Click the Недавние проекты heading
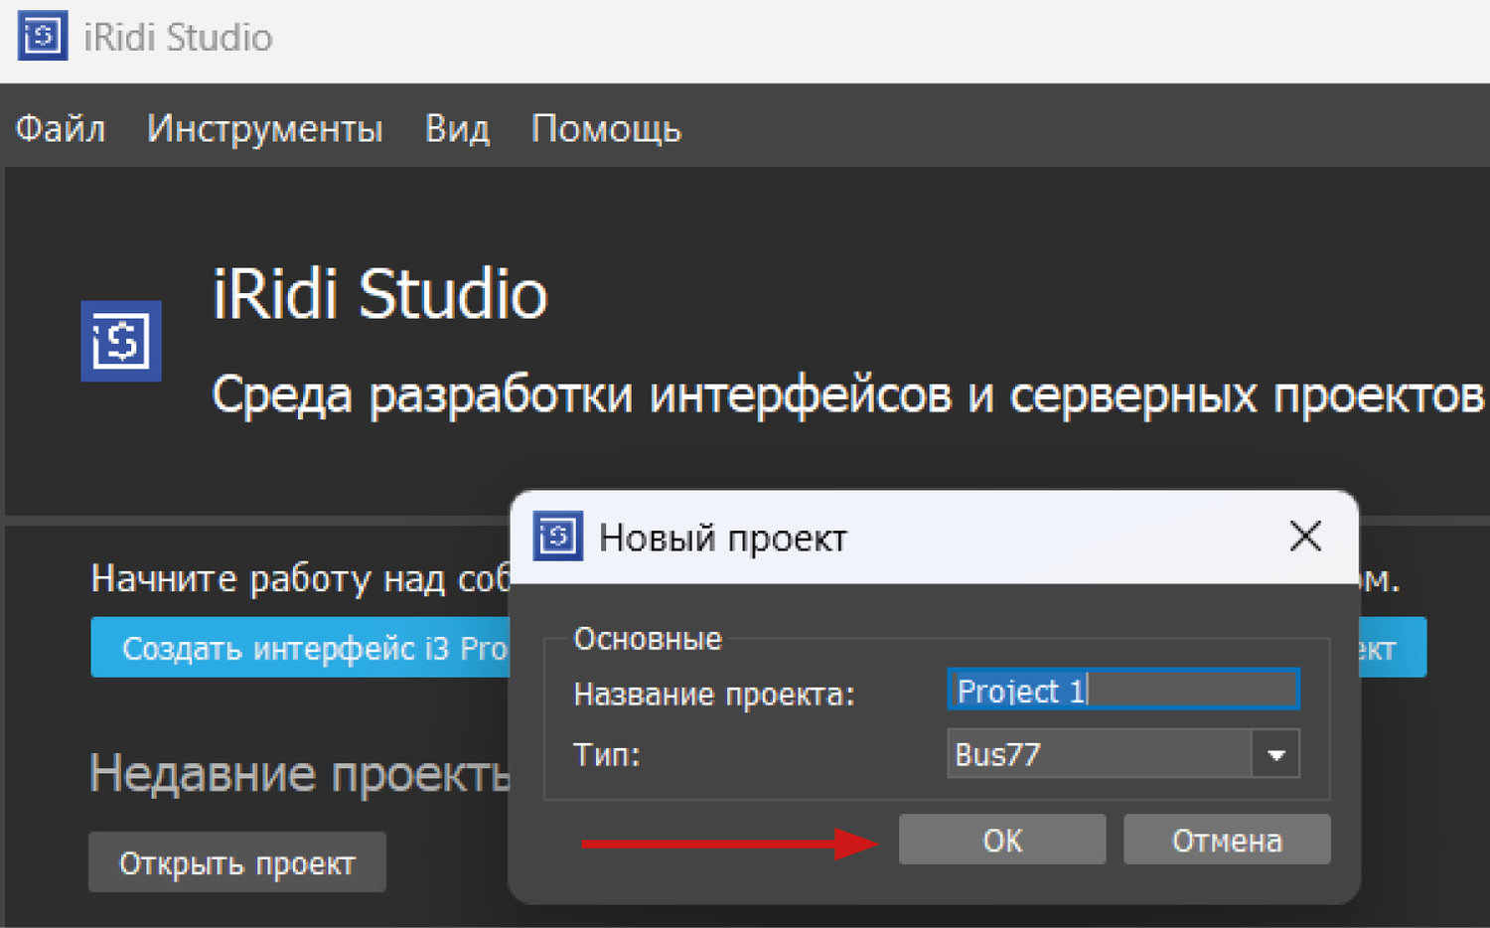 [x=299, y=773]
